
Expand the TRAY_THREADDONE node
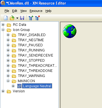click(x=8, y=71)
